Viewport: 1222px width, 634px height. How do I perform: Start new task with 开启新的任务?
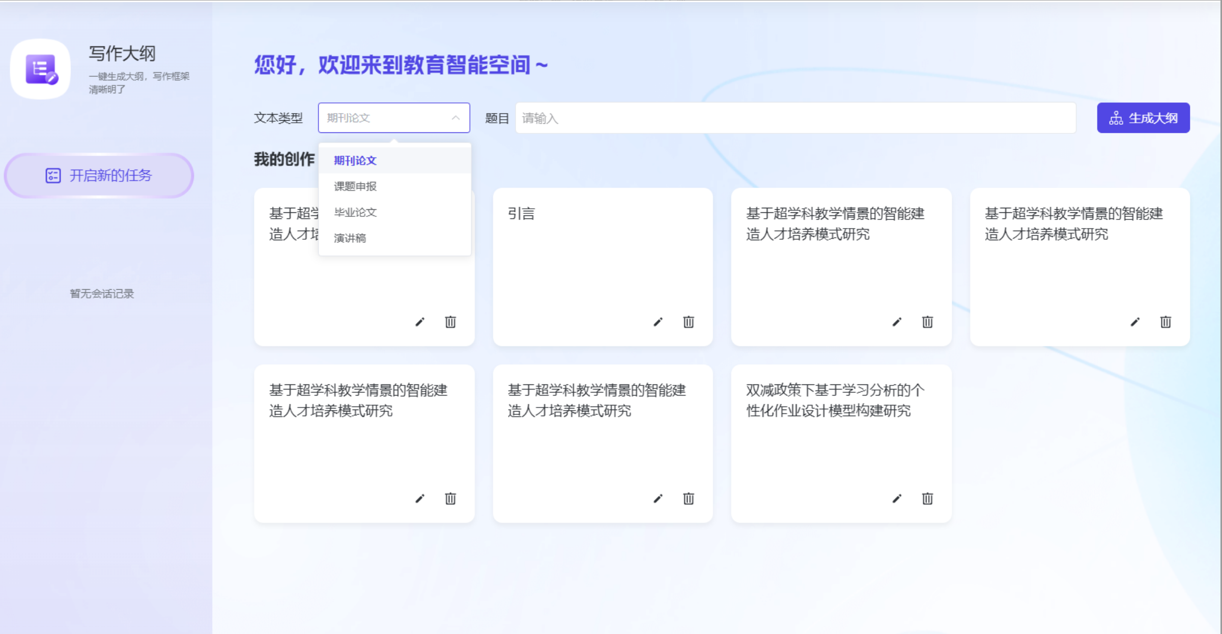(x=99, y=176)
